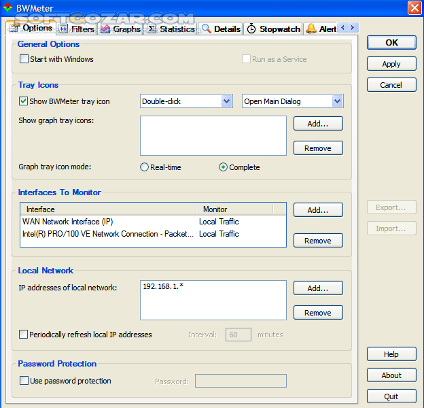Click the Quit button

coord(391,396)
